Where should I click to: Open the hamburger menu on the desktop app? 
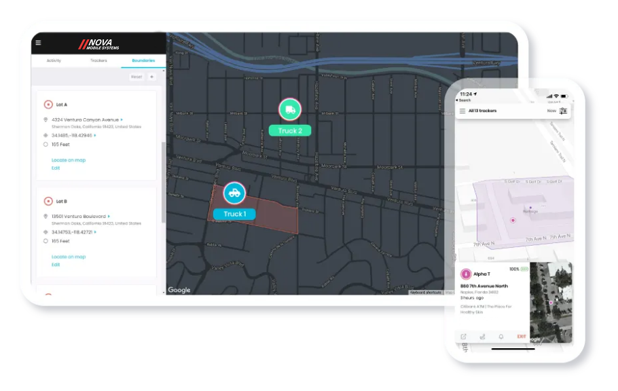39,42
